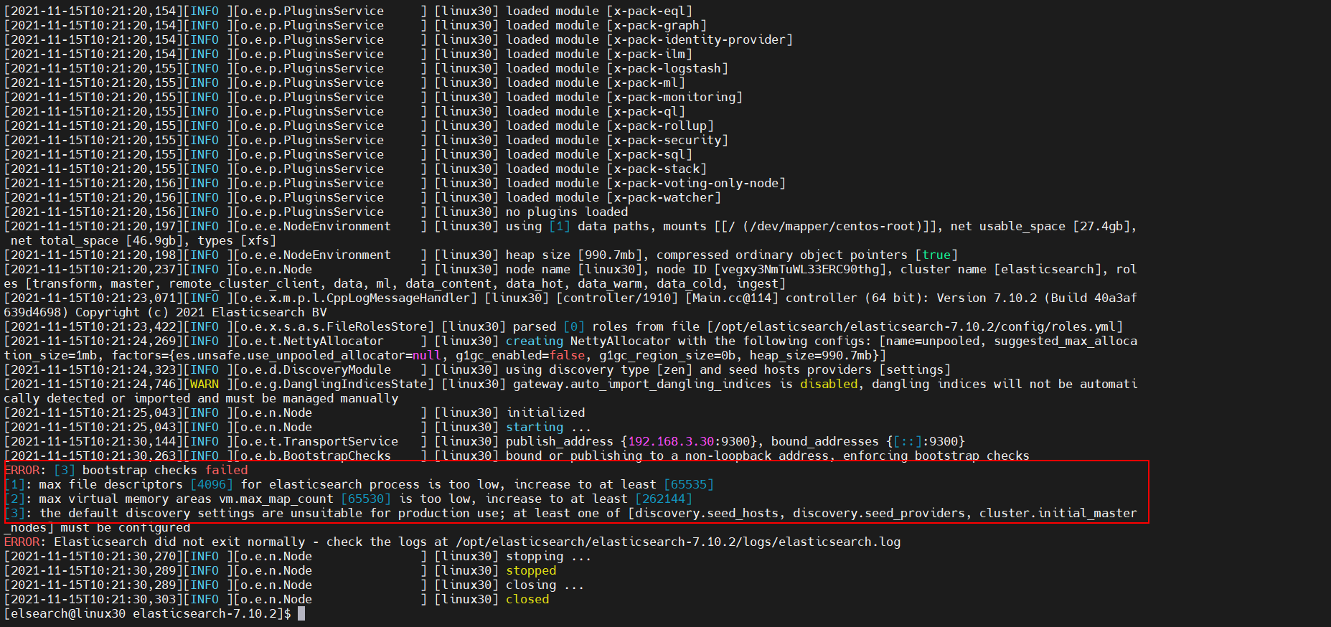Click 'x-pack-monitoring' module name
Viewport: 1331px width, 627px height.
674,97
